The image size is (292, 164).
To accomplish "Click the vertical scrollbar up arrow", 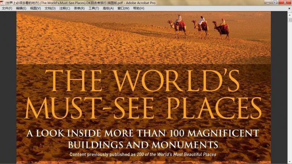I will [x=289, y=15].
